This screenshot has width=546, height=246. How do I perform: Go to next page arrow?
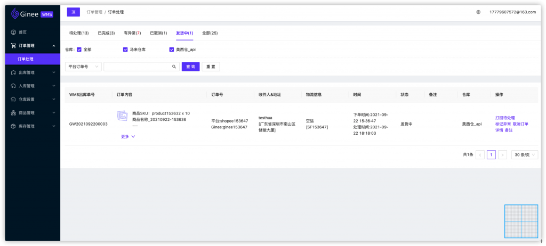[502, 155]
